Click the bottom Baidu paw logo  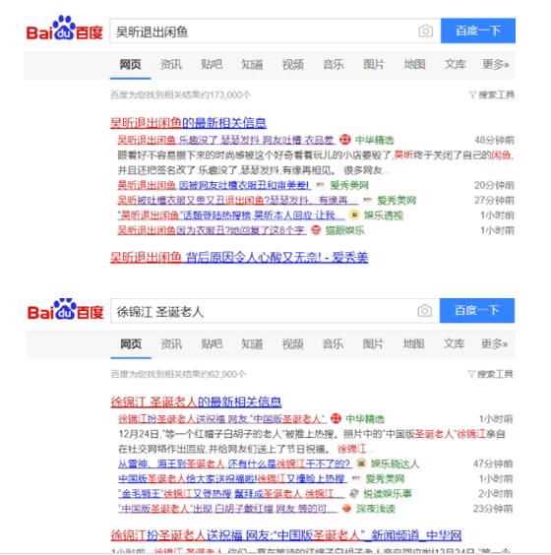click(x=66, y=309)
